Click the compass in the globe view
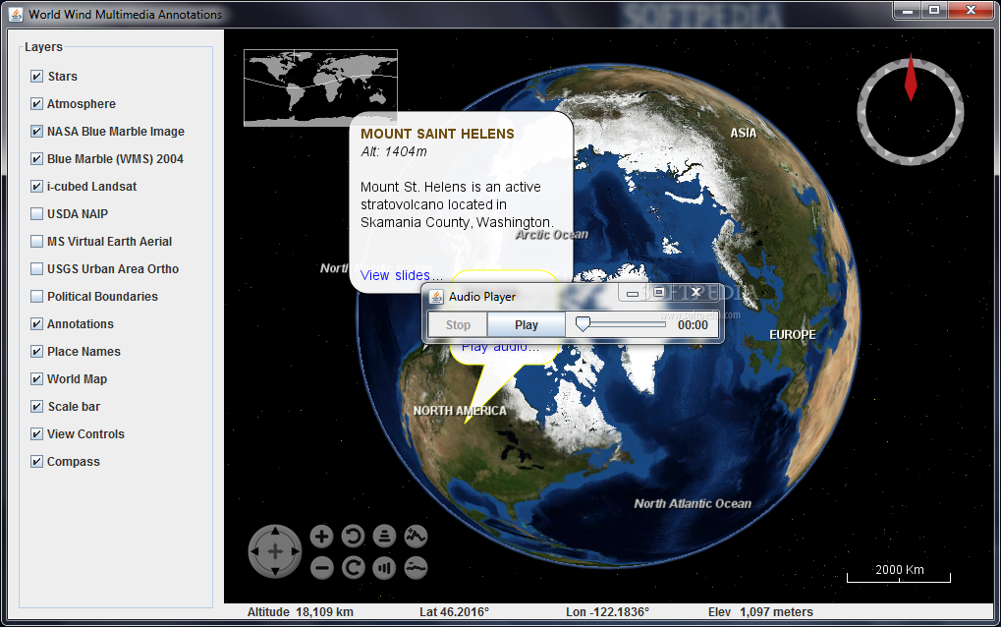 (911, 110)
